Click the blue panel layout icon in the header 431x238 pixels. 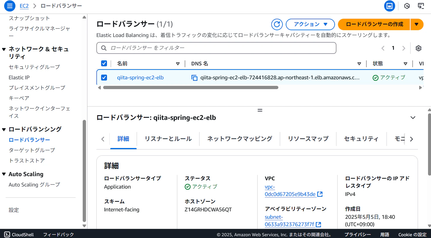coord(390,6)
